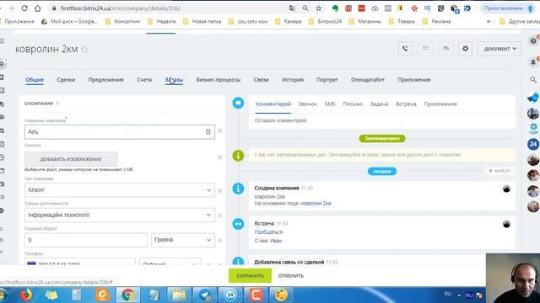Open the Заказы tab
Image resolution: width=540 pixels, height=303 pixels.
pos(174,80)
